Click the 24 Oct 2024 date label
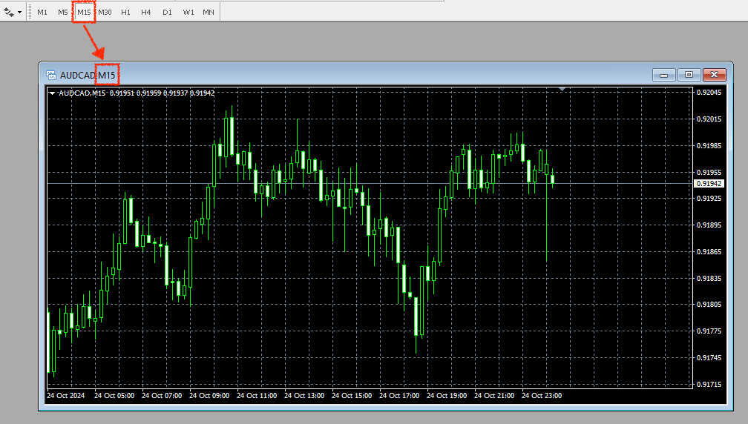This screenshot has height=424, width=748. 66,395
